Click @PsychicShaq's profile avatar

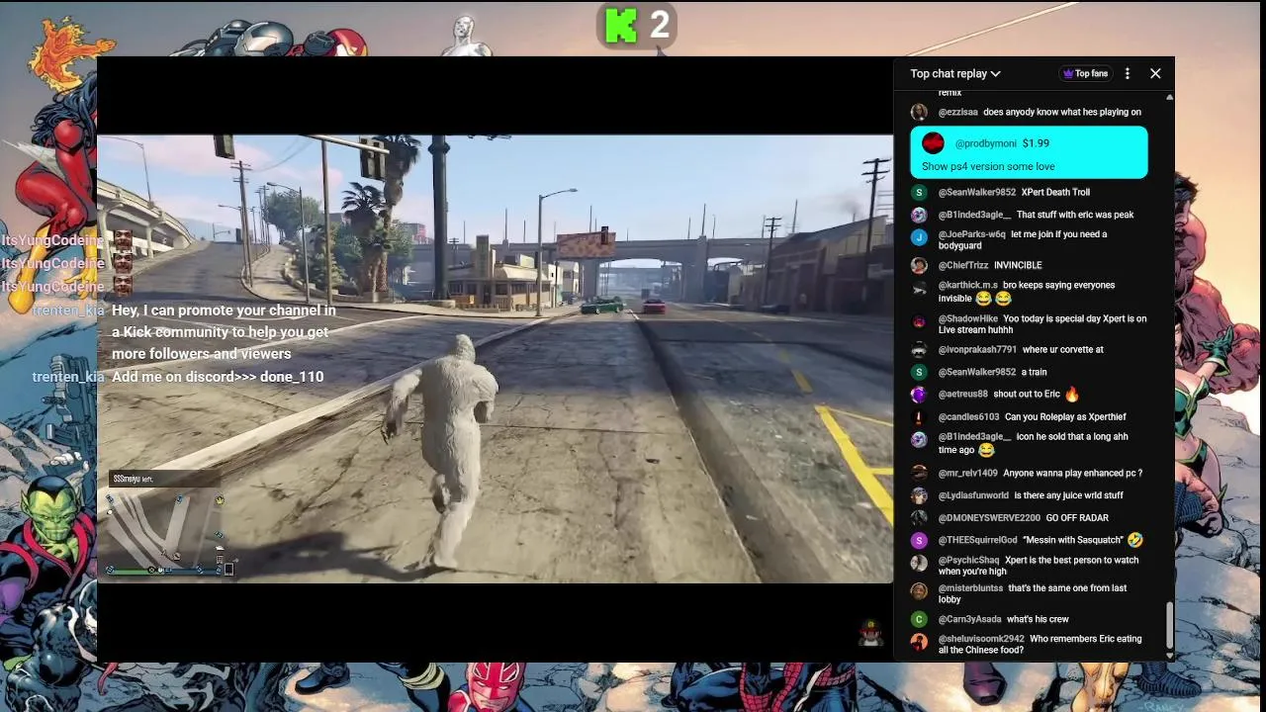[x=919, y=563]
